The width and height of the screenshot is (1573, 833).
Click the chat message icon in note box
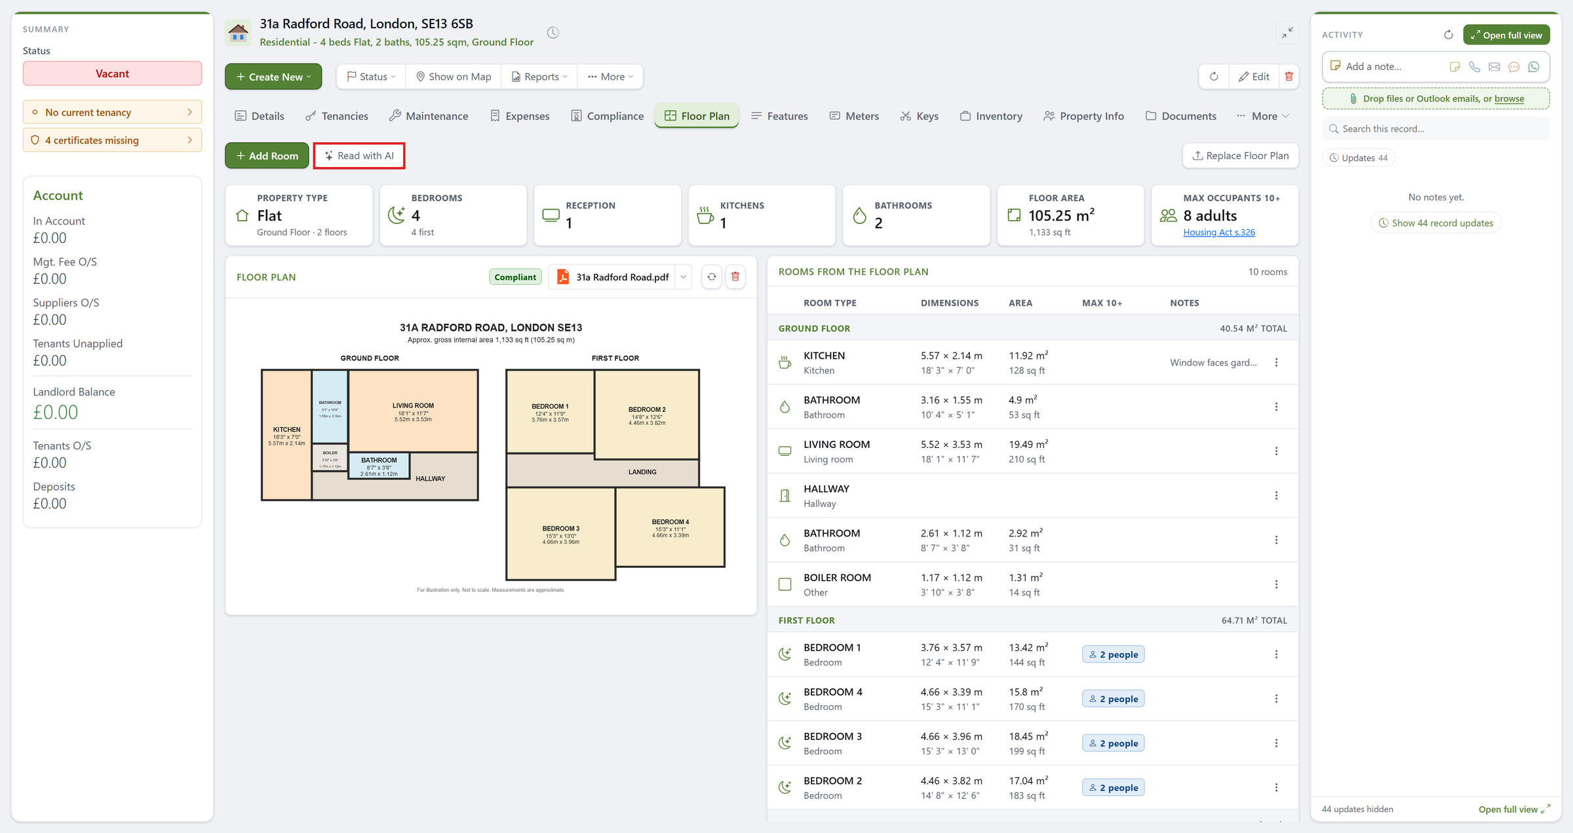(x=1513, y=67)
